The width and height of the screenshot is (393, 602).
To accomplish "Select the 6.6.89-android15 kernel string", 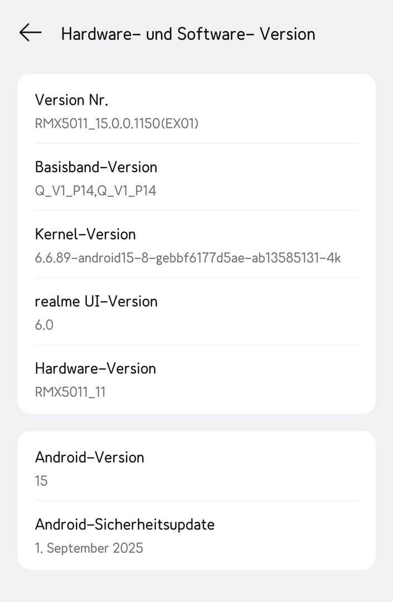I will (187, 258).
